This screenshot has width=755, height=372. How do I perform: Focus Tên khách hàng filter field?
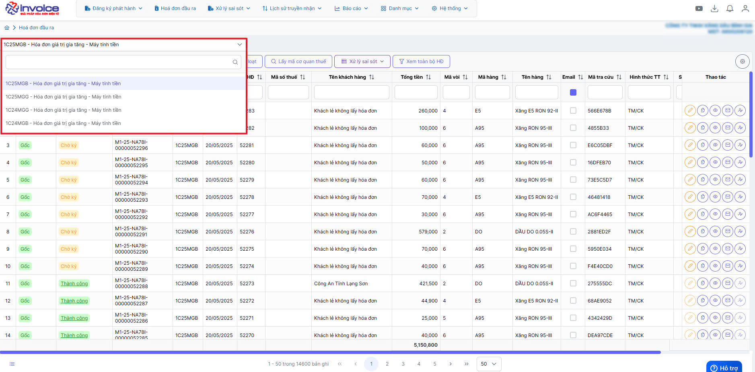click(x=352, y=92)
